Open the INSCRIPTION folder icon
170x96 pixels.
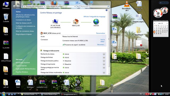(103, 83)
